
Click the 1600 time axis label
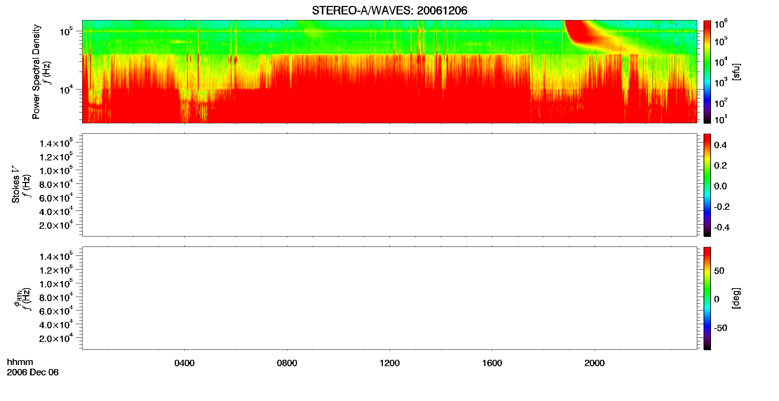492,363
